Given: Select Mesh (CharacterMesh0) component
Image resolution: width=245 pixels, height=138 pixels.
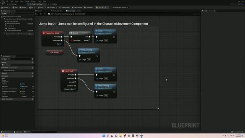Looking at the screenshot, I should click(x=13, y=24).
